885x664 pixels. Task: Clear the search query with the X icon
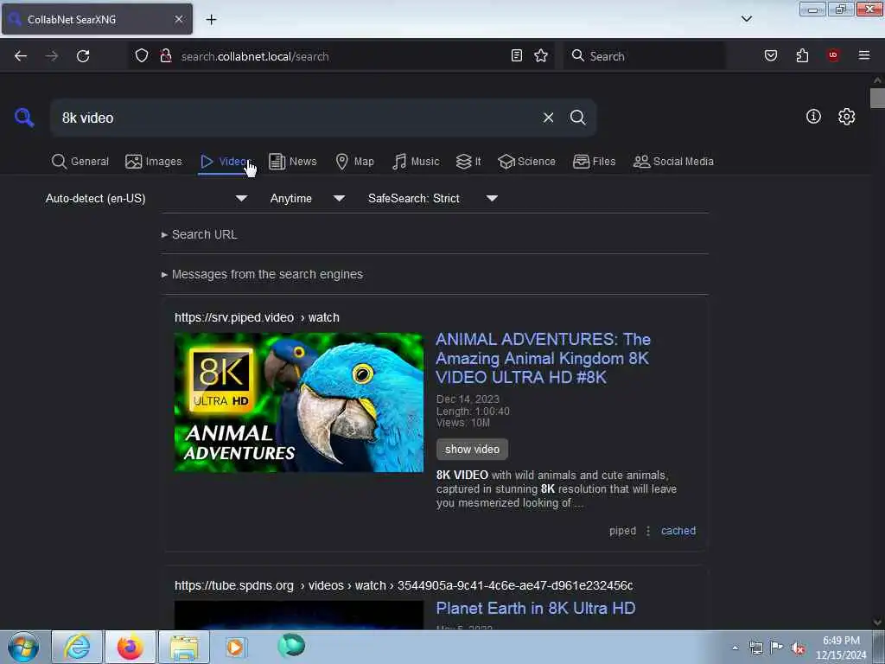(x=548, y=118)
